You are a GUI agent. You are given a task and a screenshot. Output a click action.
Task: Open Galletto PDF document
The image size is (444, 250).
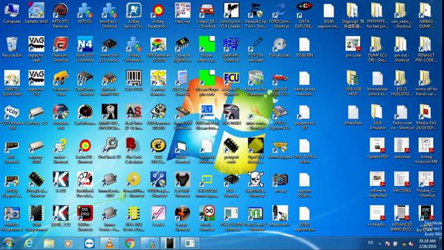377,149
